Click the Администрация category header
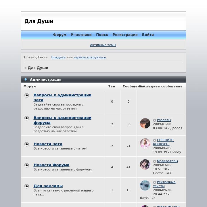This screenshot has height=207, width=207. pyautogui.click(x=45, y=79)
